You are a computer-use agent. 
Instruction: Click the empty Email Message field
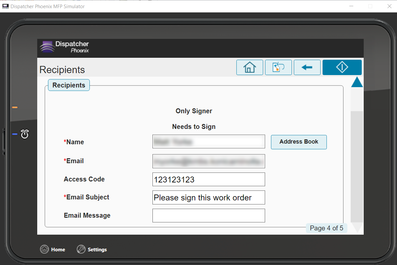(209, 215)
